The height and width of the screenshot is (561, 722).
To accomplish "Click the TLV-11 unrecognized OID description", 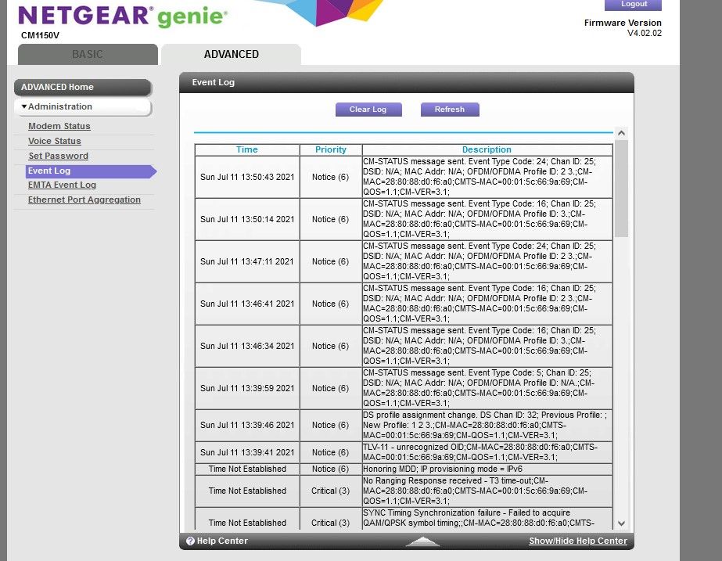I will click(x=487, y=453).
